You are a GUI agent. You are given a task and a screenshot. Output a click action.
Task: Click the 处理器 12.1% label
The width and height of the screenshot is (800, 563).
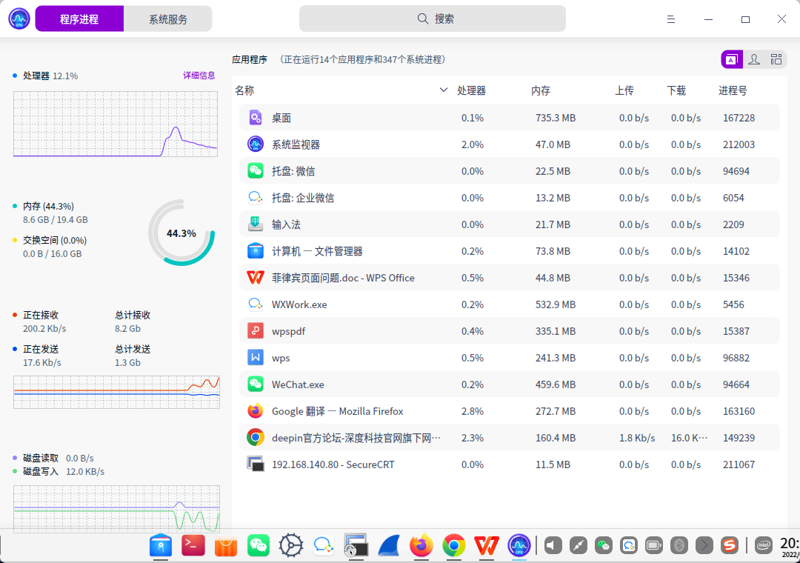50,76
